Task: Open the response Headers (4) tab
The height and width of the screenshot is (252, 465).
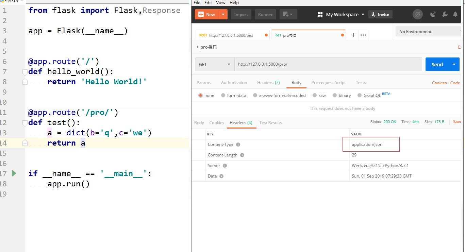Action: 241,123
